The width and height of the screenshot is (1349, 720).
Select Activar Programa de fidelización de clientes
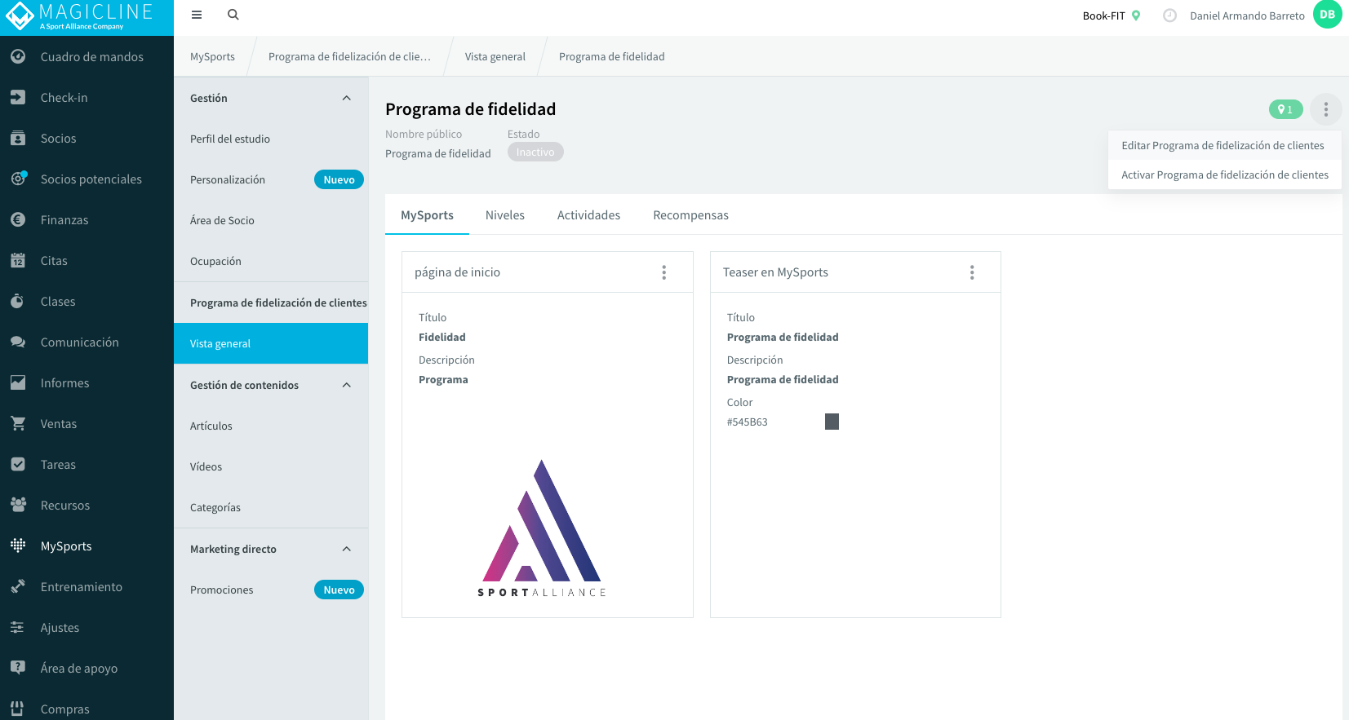[x=1225, y=175]
